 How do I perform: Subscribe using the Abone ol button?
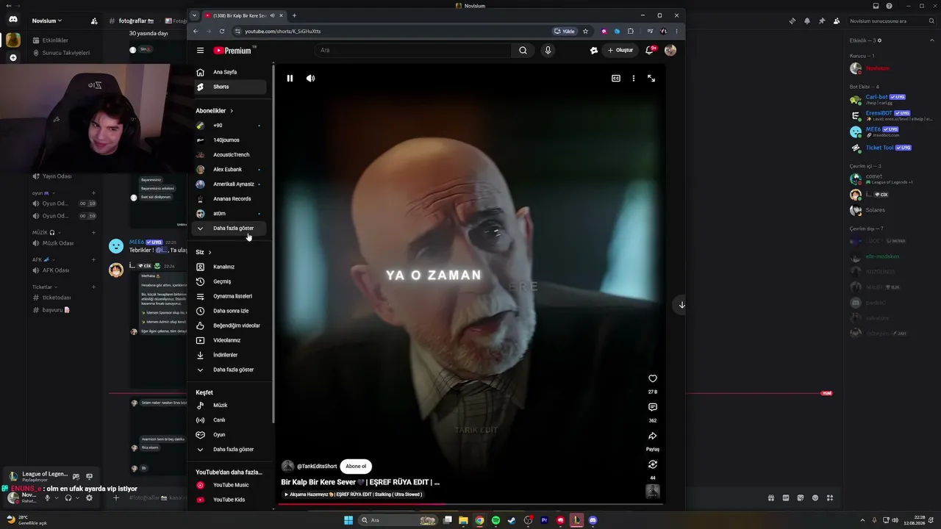coord(356,467)
